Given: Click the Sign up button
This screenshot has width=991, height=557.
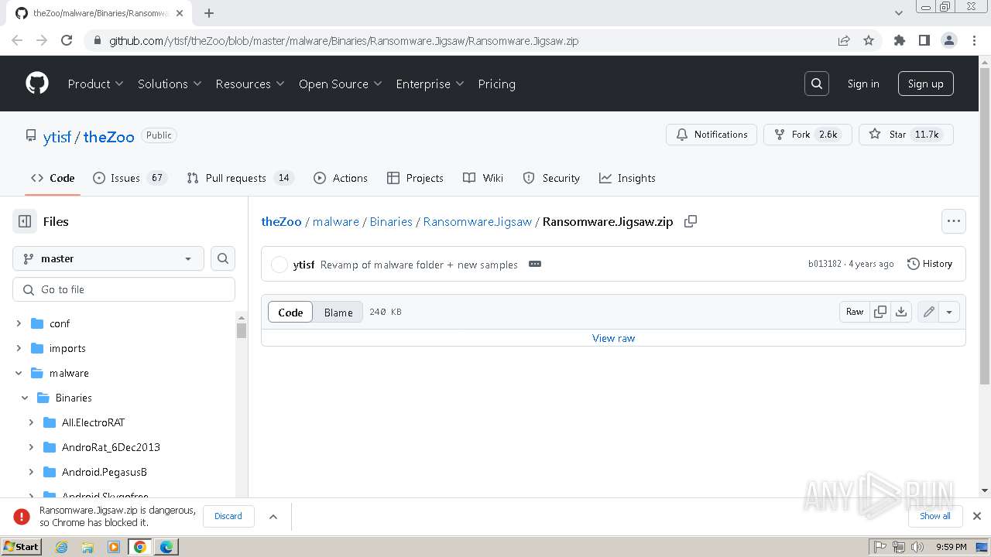Looking at the screenshot, I should pyautogui.click(x=926, y=84).
